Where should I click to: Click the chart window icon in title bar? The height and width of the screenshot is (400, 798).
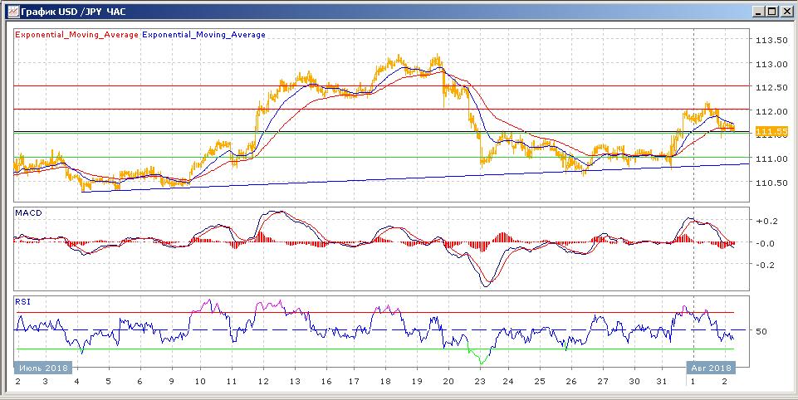coord(14,11)
